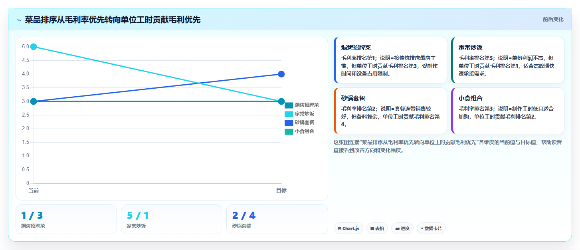Click the teal data point at 3.0 目标

click(281, 101)
